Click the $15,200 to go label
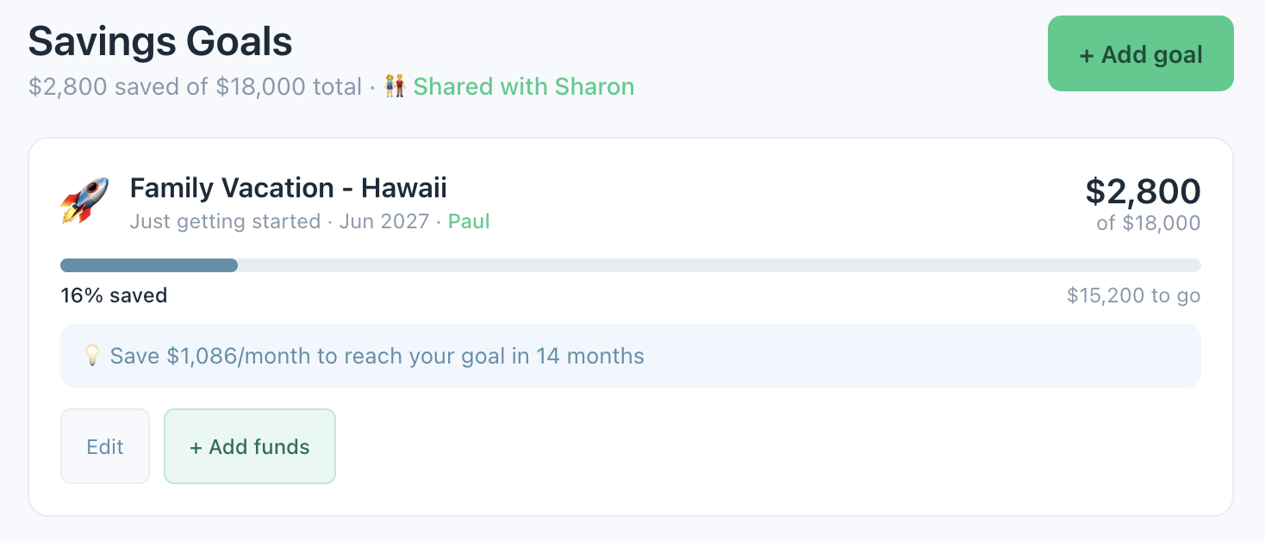 (1132, 295)
